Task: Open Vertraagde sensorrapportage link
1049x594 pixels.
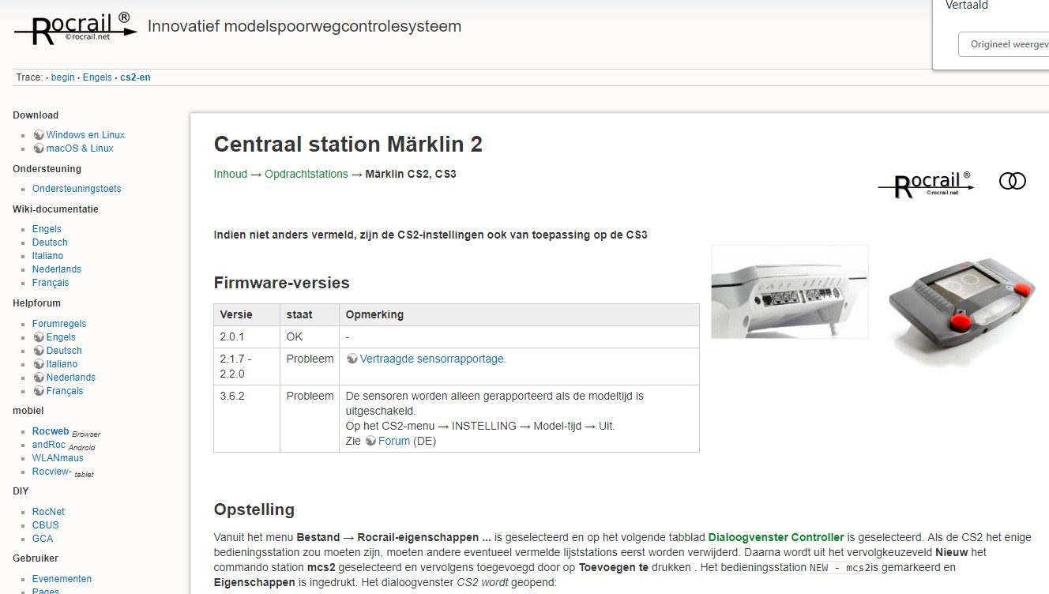Action: pos(433,359)
